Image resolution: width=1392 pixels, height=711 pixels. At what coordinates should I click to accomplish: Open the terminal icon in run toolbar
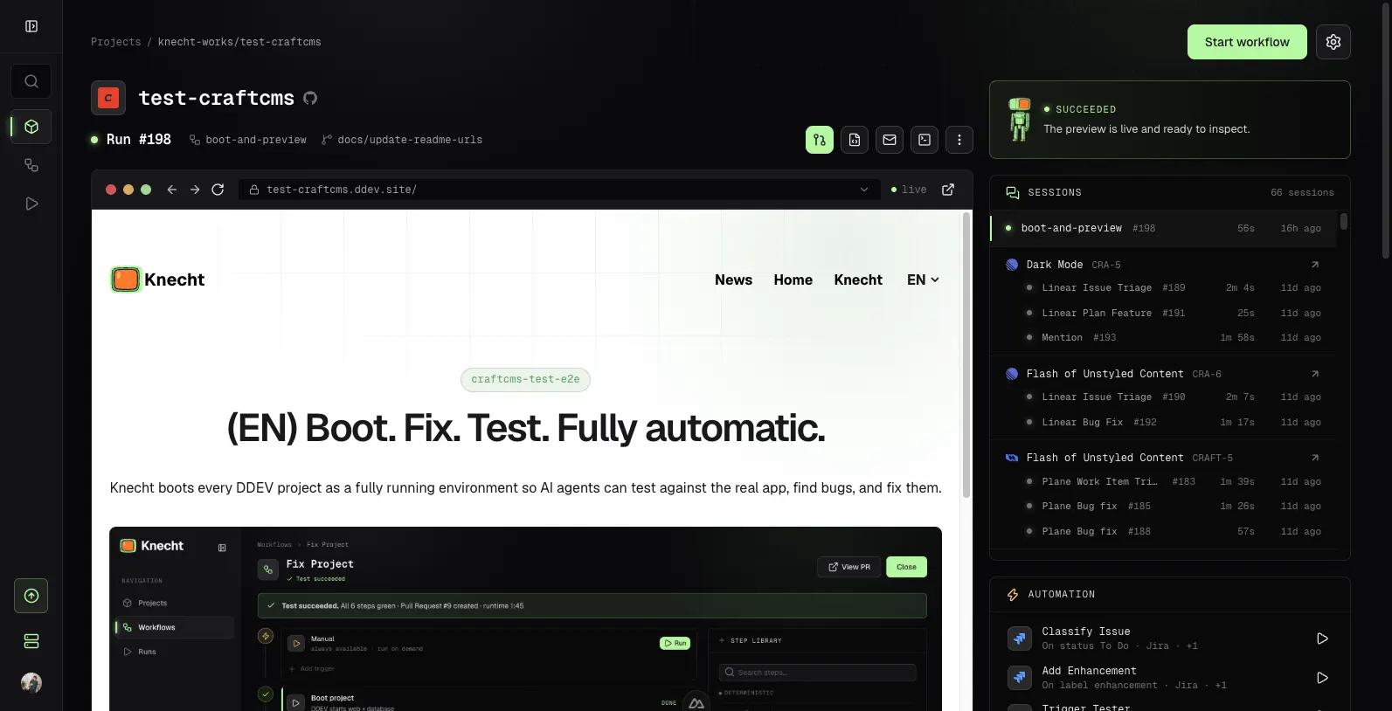925,140
